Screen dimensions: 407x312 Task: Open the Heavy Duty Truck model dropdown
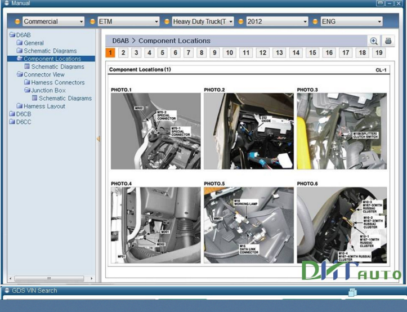tap(203, 21)
